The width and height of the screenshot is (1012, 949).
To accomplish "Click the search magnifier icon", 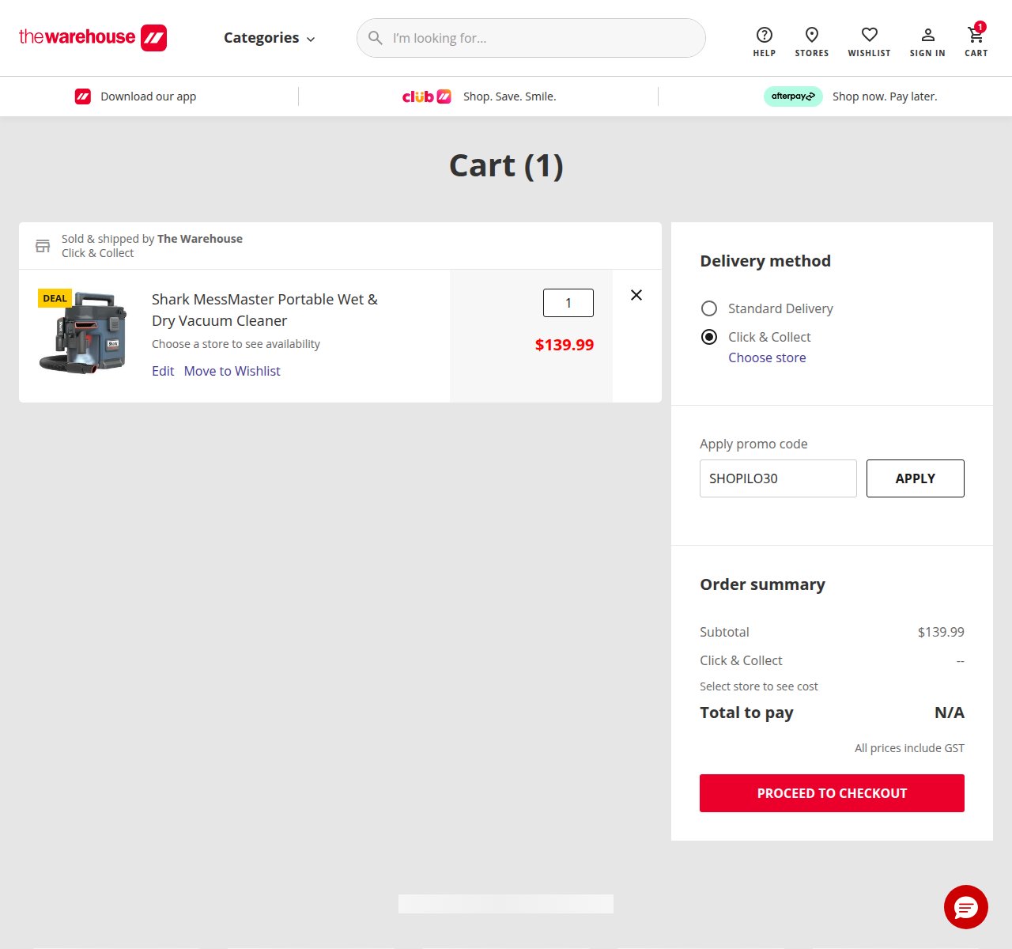I will click(x=376, y=38).
